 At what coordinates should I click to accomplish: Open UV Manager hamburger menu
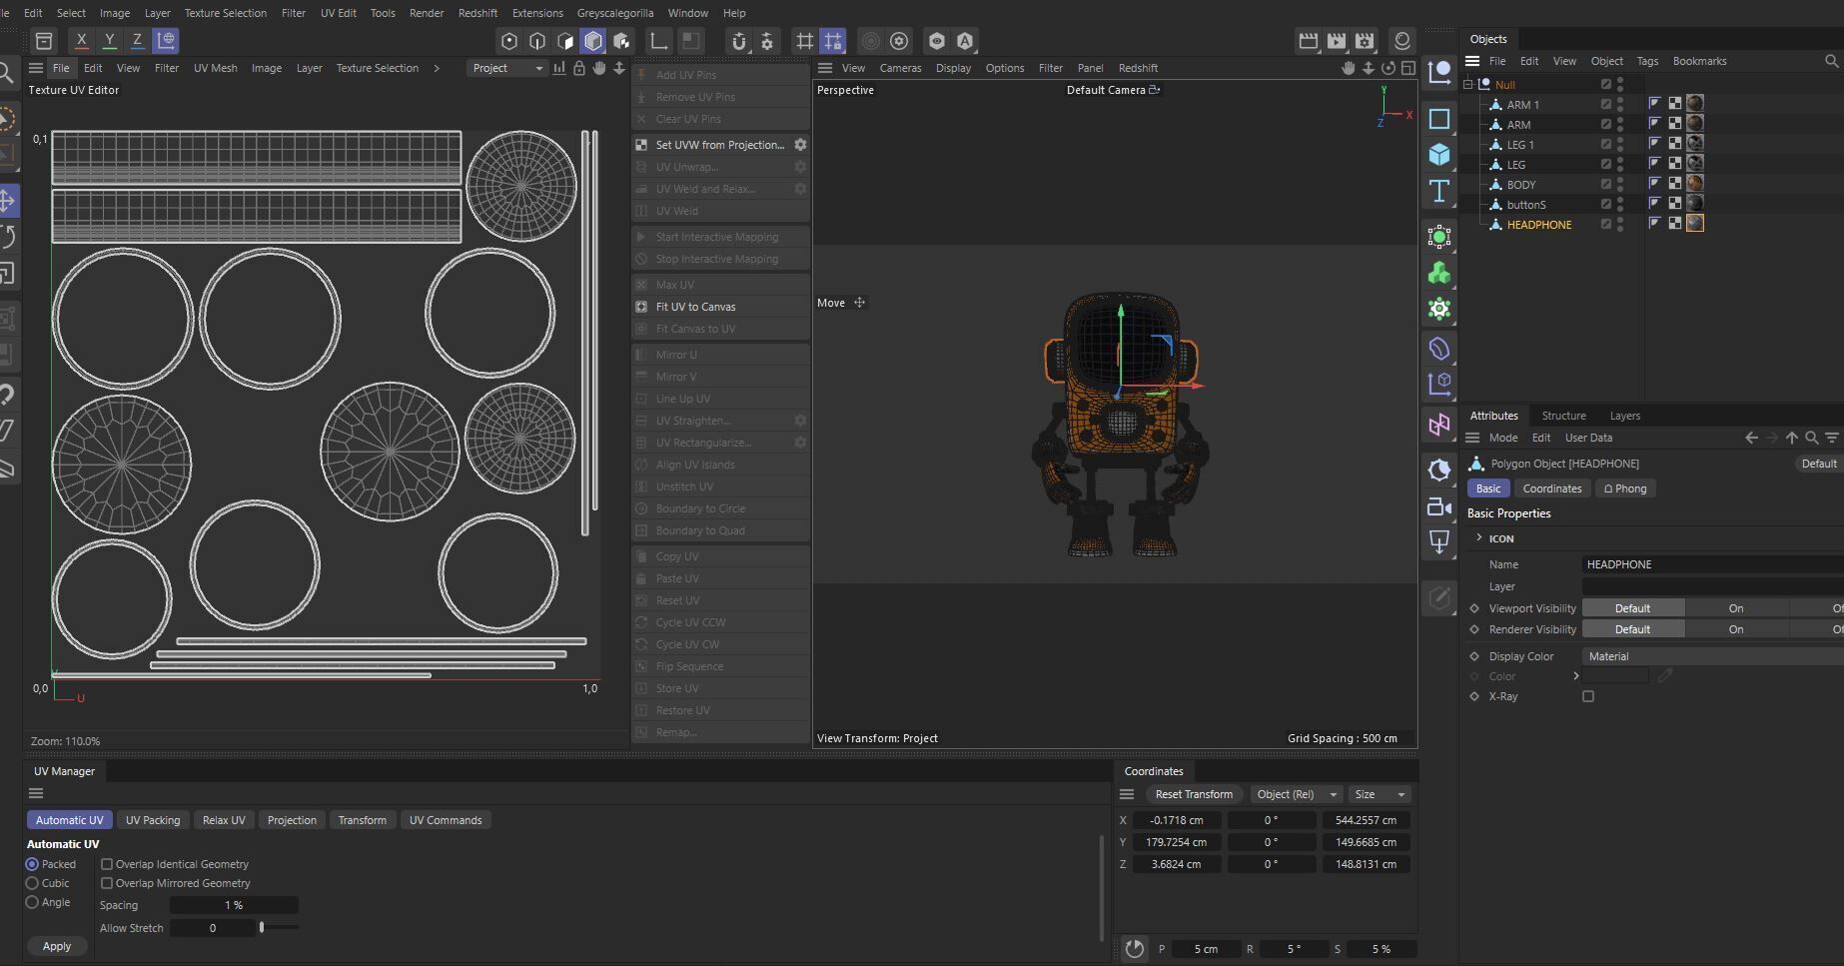[36, 793]
